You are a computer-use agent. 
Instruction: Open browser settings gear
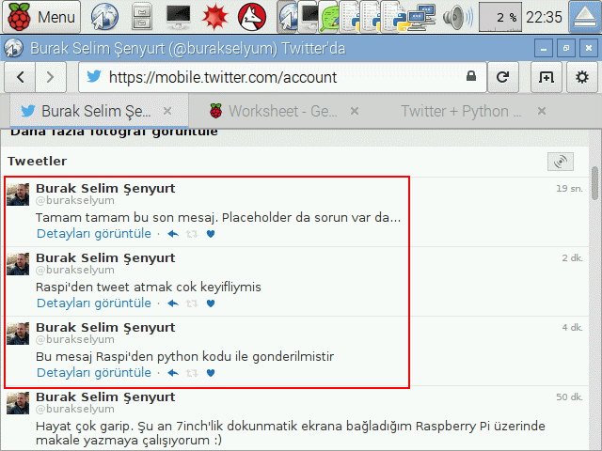[x=580, y=77]
